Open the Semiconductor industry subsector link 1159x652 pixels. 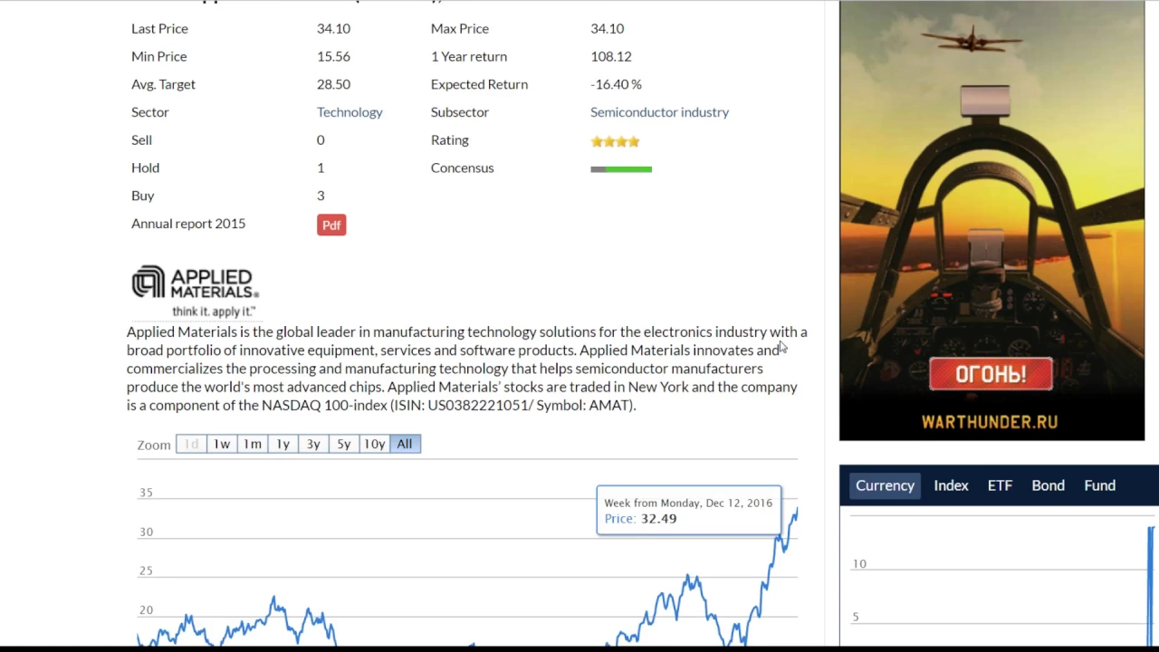pyautogui.click(x=659, y=112)
